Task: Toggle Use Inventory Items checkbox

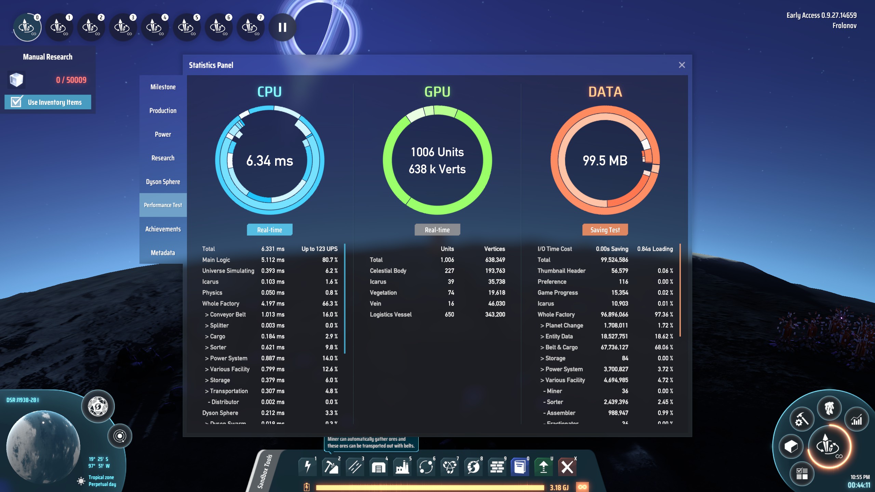Action: (16, 102)
